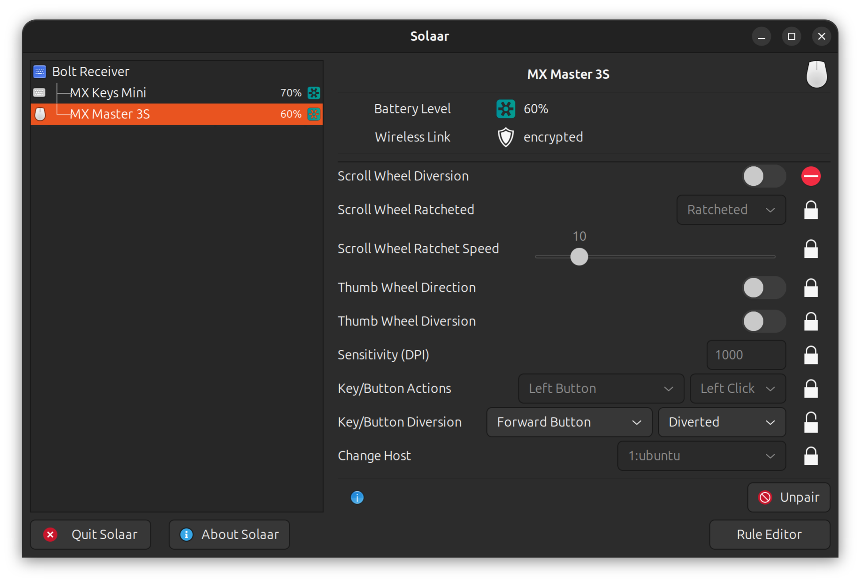Select MX Master 3S in the device tree

[x=177, y=114]
